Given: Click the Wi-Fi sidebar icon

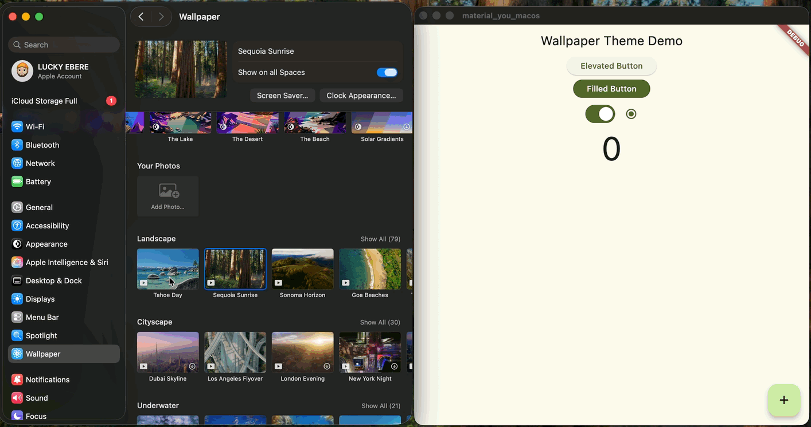Looking at the screenshot, I should pos(17,126).
